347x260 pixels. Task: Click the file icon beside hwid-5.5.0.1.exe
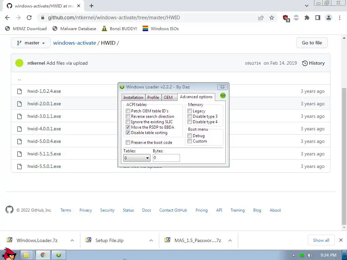pyautogui.click(x=19, y=167)
